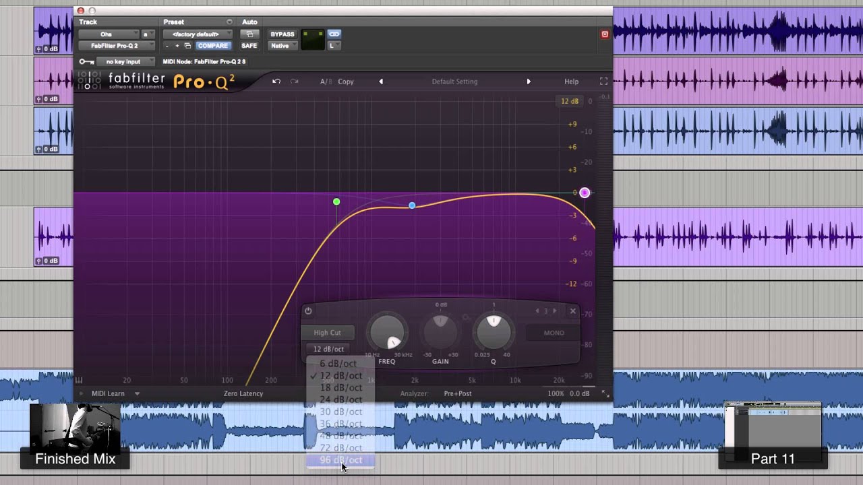Pick 30 dB/oct slope option
The height and width of the screenshot is (485, 863).
click(340, 412)
